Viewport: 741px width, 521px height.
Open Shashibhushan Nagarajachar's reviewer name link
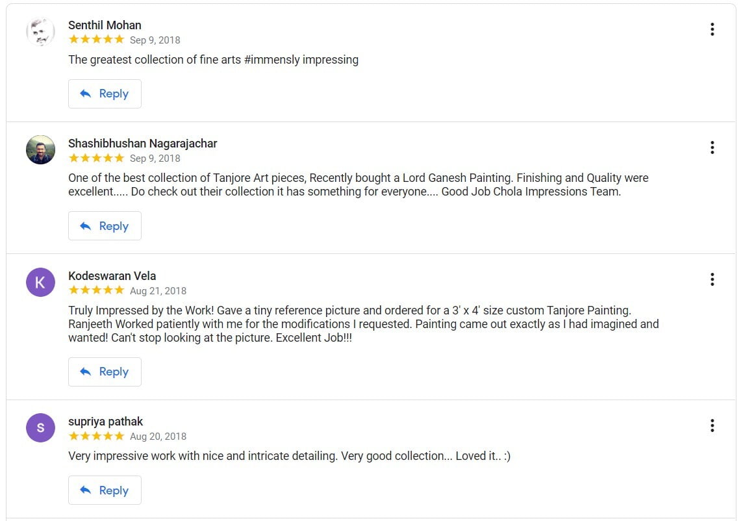click(142, 144)
